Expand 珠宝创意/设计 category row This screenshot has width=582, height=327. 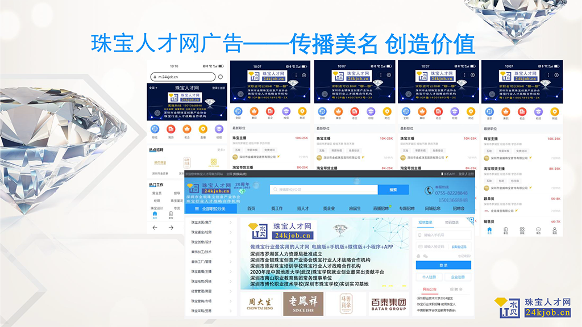point(211,242)
